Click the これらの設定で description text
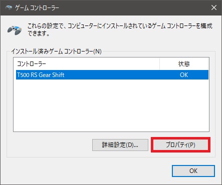Screen dimensions: 222x185 point(120,26)
